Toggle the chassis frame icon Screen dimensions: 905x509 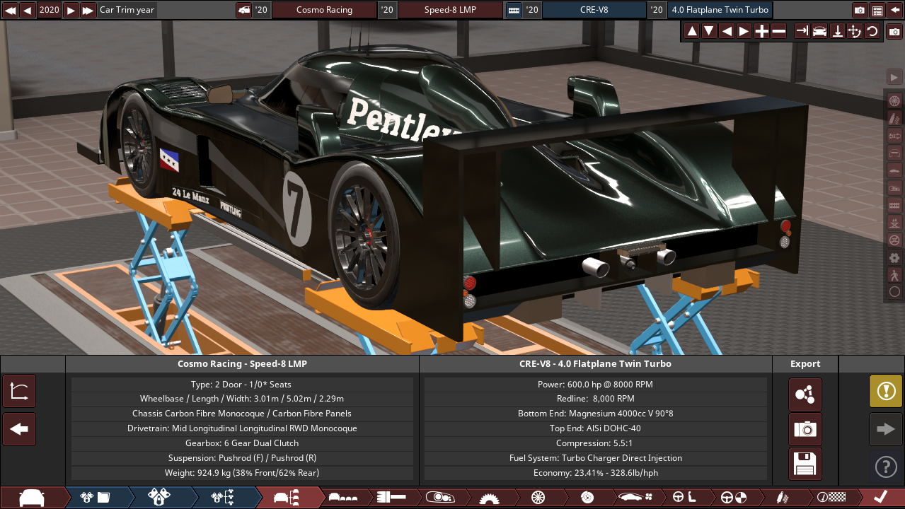(894, 153)
